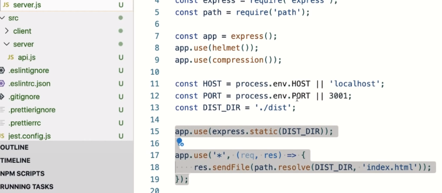Click line number 15 in the gutter
The height and width of the screenshot is (193, 442).
(155, 131)
